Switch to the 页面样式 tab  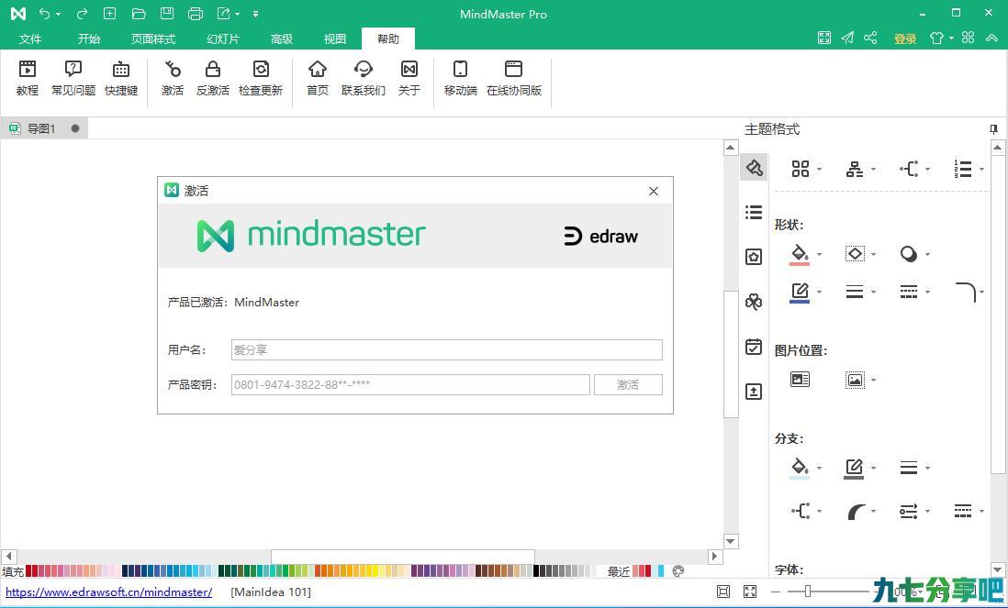[153, 39]
